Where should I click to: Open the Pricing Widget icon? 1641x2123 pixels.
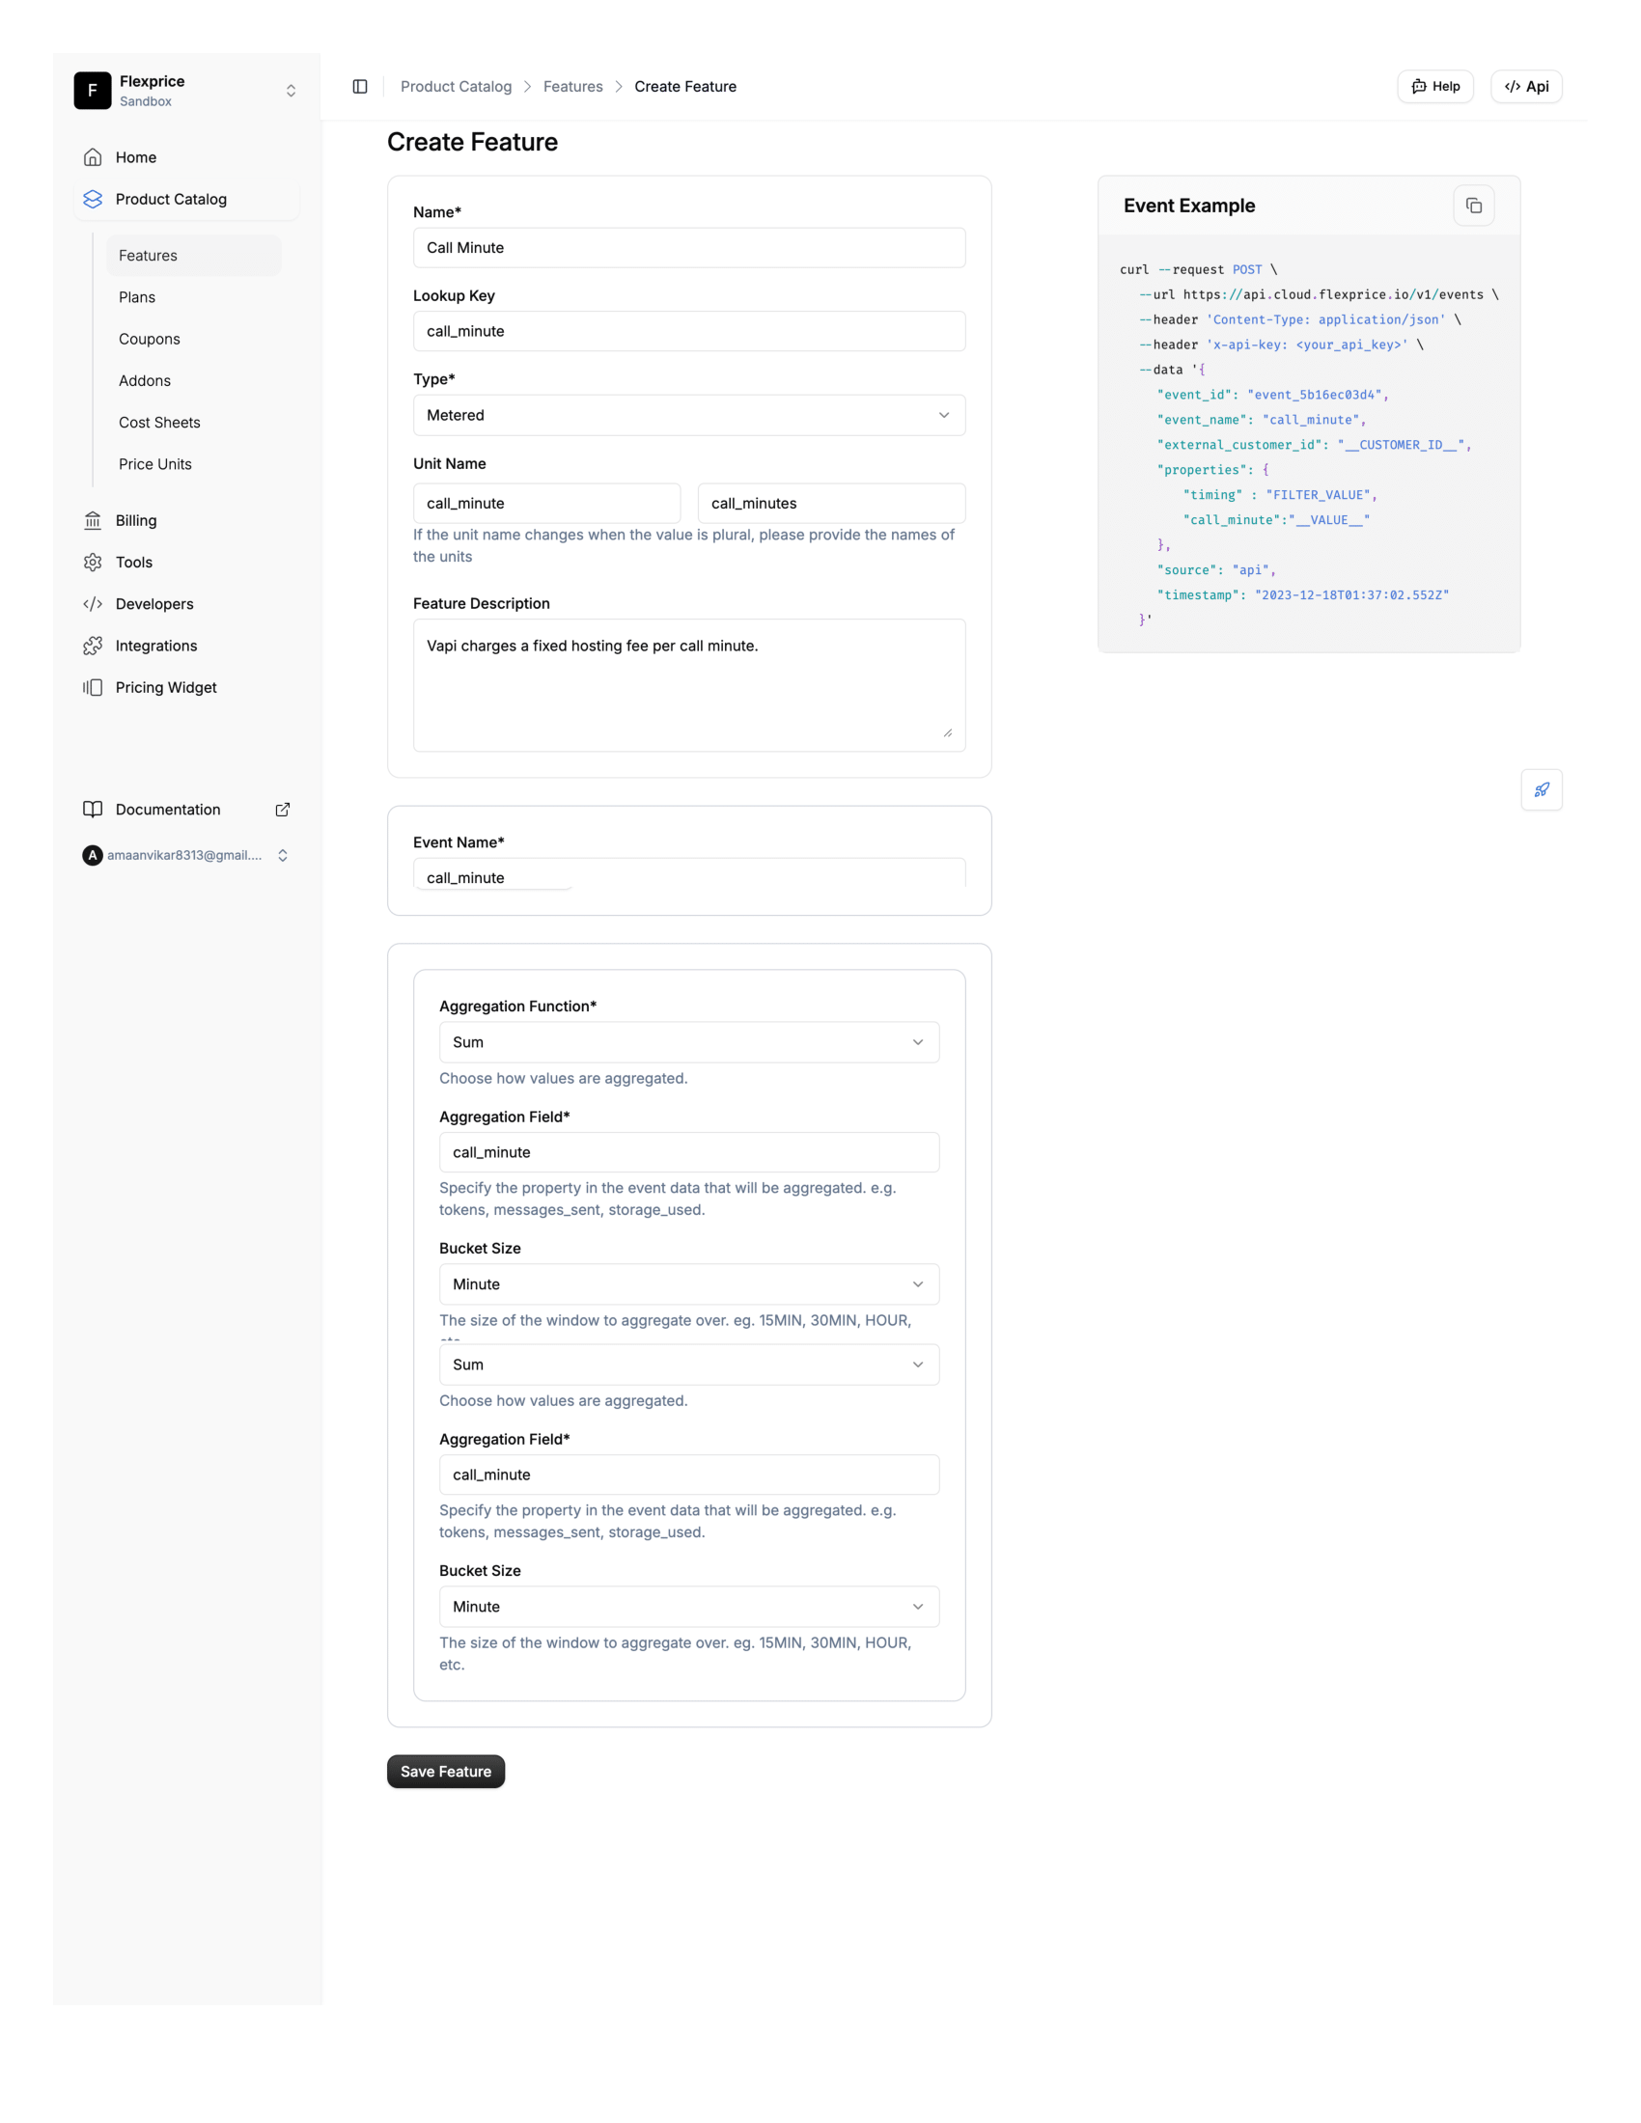click(93, 687)
